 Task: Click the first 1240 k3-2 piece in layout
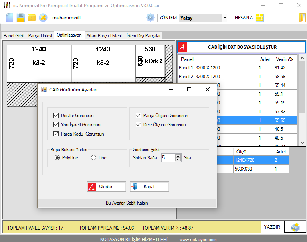pyautogui.click(x=39, y=63)
